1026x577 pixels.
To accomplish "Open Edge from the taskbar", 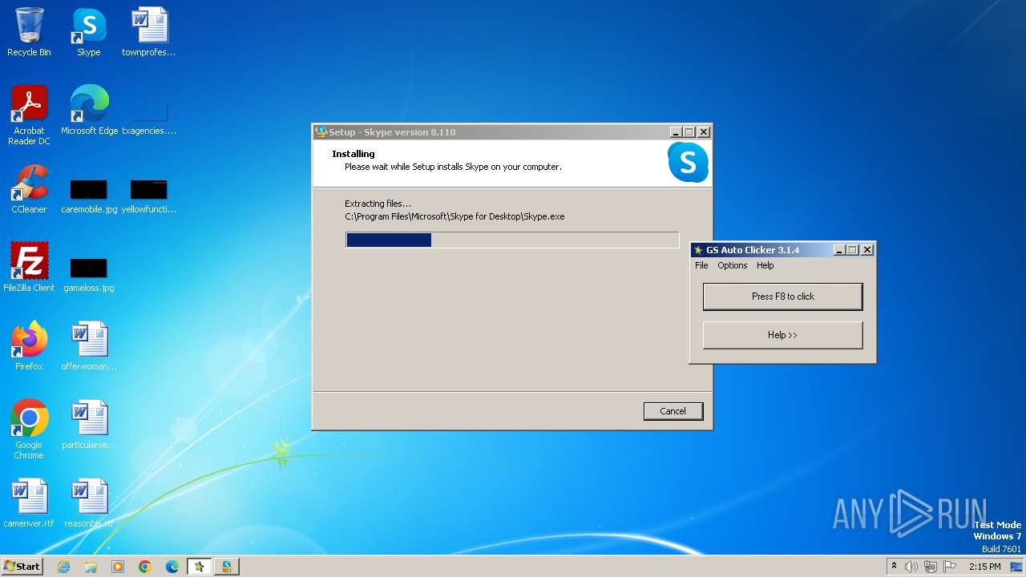I will click(172, 567).
